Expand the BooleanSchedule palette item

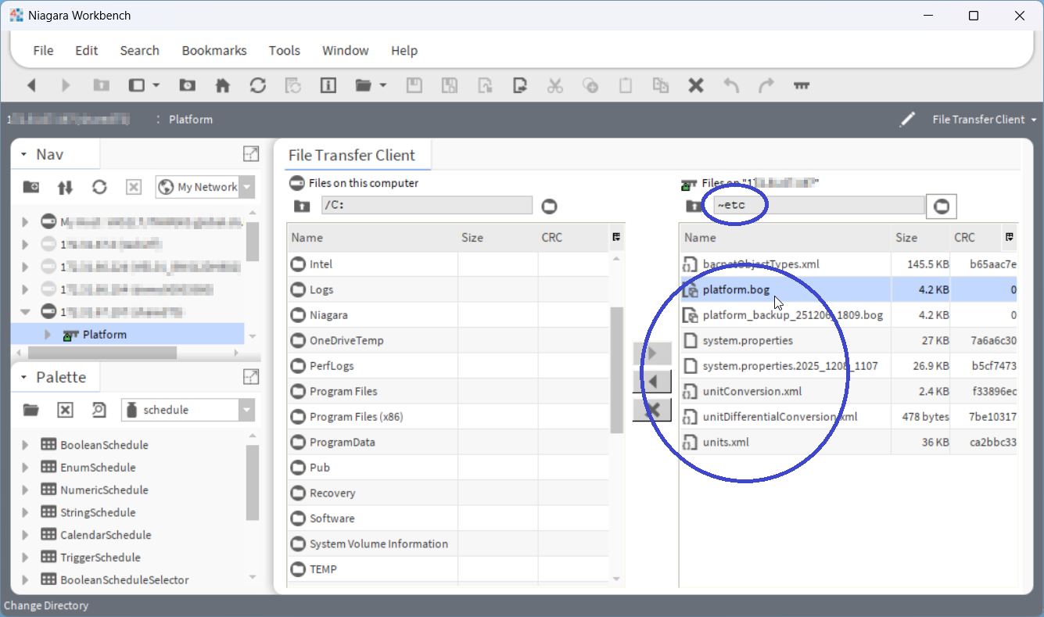click(x=25, y=445)
